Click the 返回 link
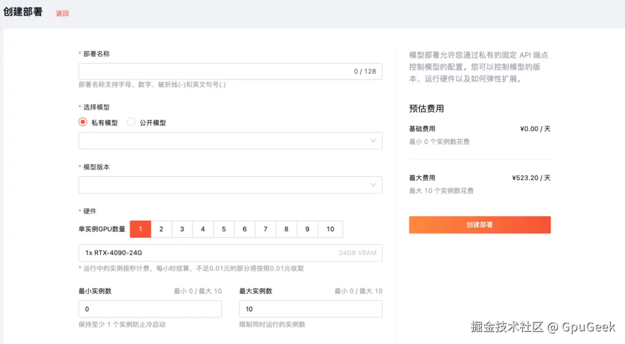The width and height of the screenshot is (625, 344). pos(62,14)
